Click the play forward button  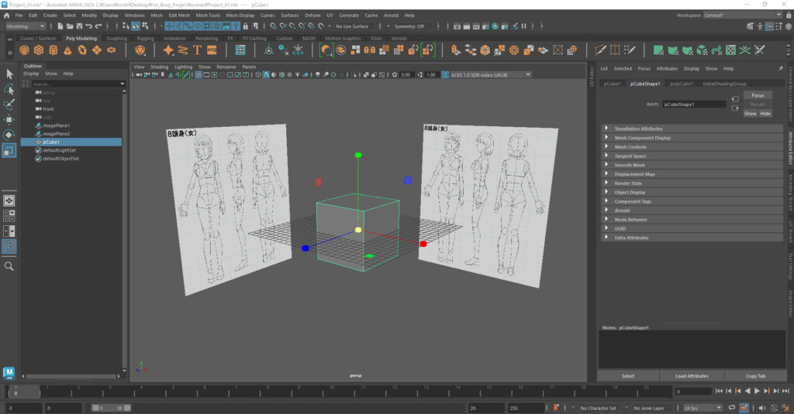[757, 391]
